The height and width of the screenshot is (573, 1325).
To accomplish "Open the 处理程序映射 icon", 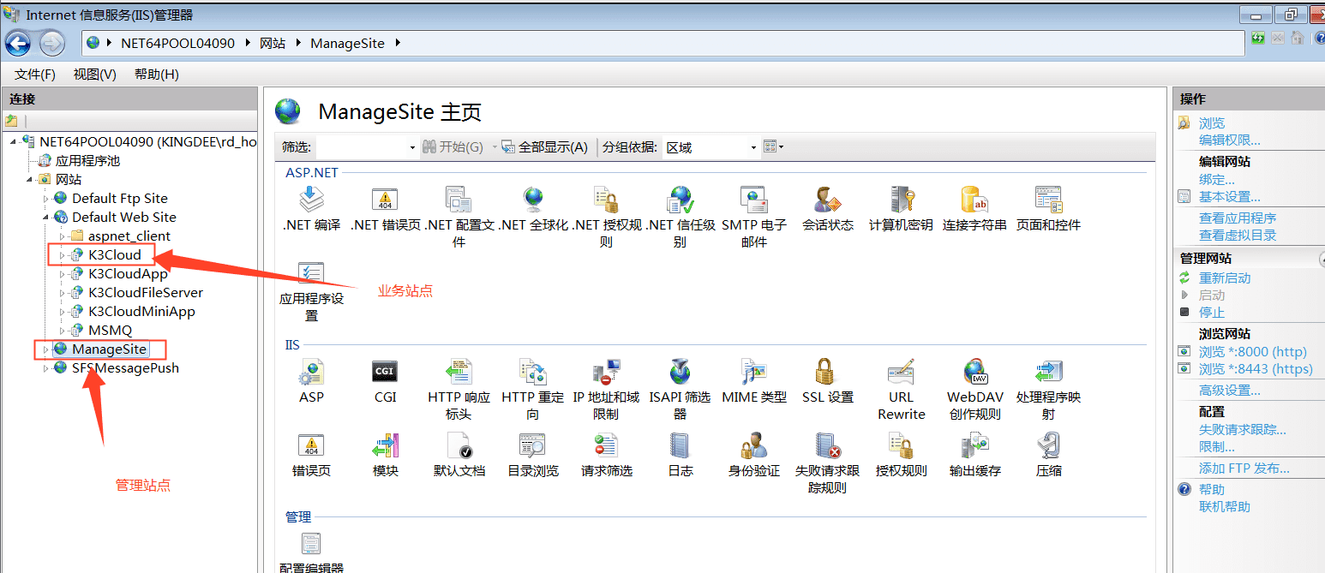I will click(x=1048, y=372).
